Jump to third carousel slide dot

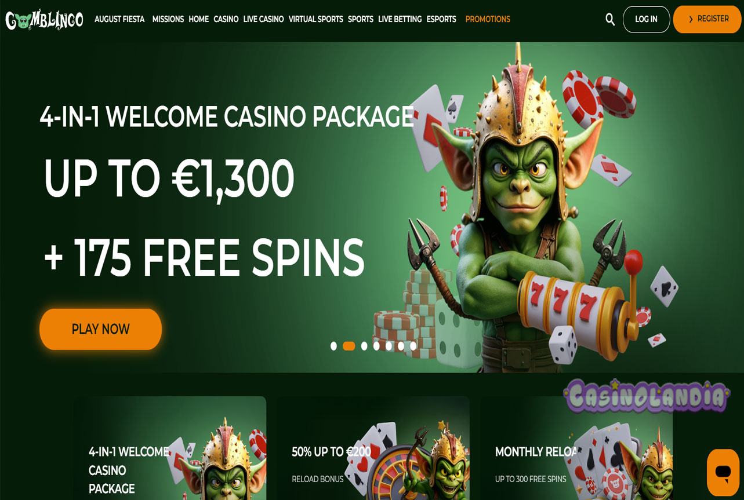tap(364, 346)
